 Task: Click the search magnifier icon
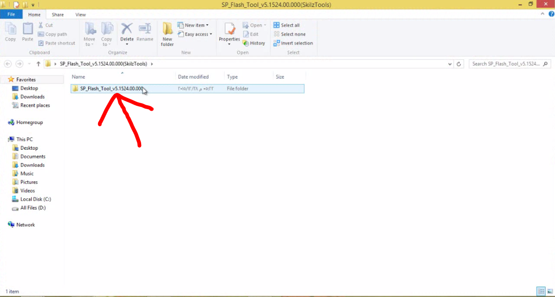coord(546,64)
